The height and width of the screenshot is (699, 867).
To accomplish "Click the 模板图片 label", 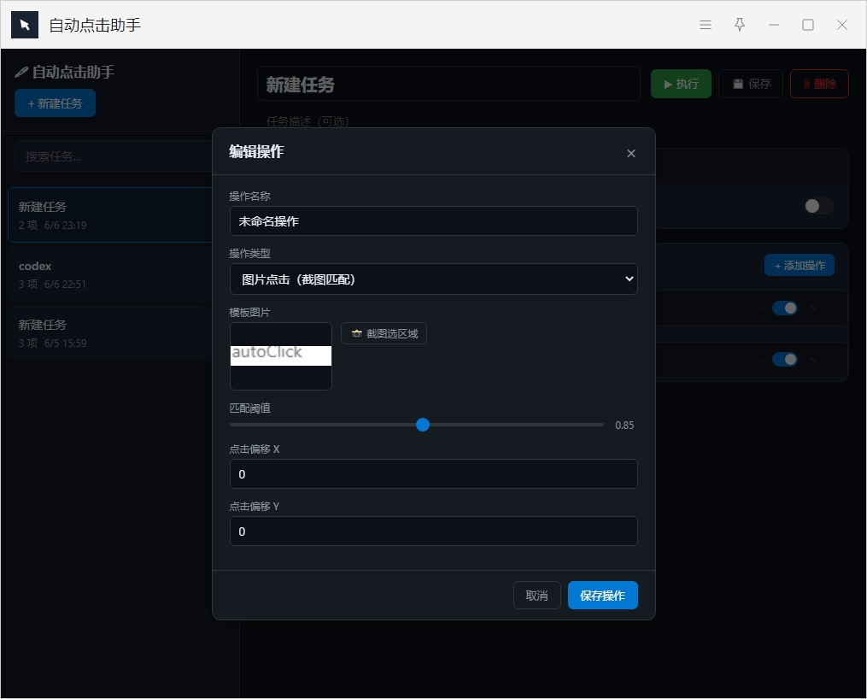I will point(249,313).
